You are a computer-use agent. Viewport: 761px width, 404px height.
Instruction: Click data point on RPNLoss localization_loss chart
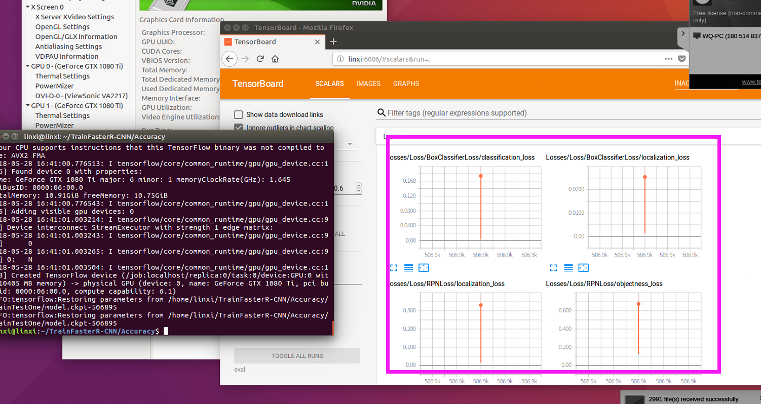point(480,305)
